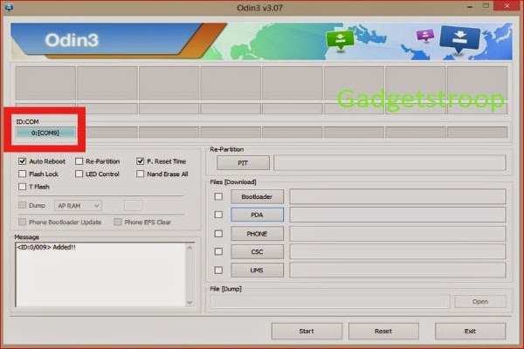The image size is (524, 349).
Task: Start the flashing process
Action: (x=307, y=331)
